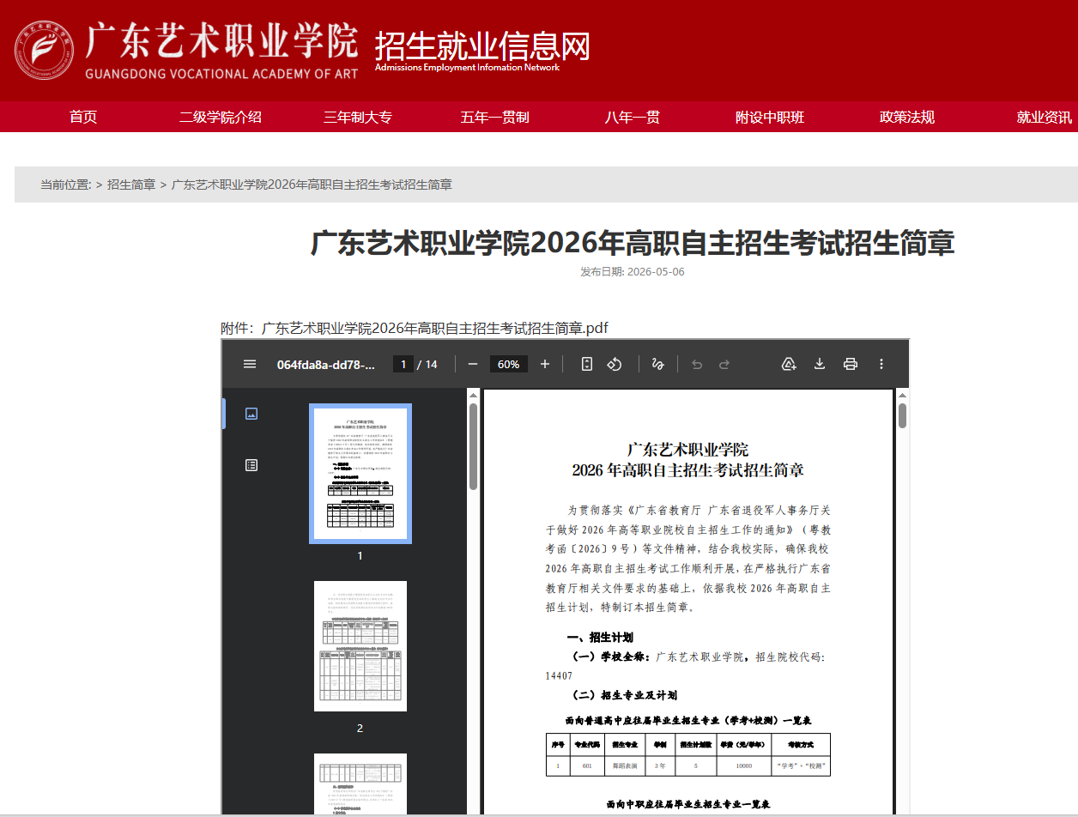The height and width of the screenshot is (817, 1078).
Task: Click the PDF page vertical scrollbar handle
Action: click(902, 415)
